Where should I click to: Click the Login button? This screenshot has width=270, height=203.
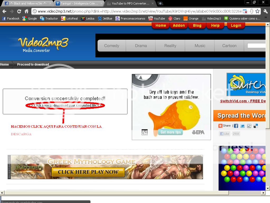click(236, 26)
